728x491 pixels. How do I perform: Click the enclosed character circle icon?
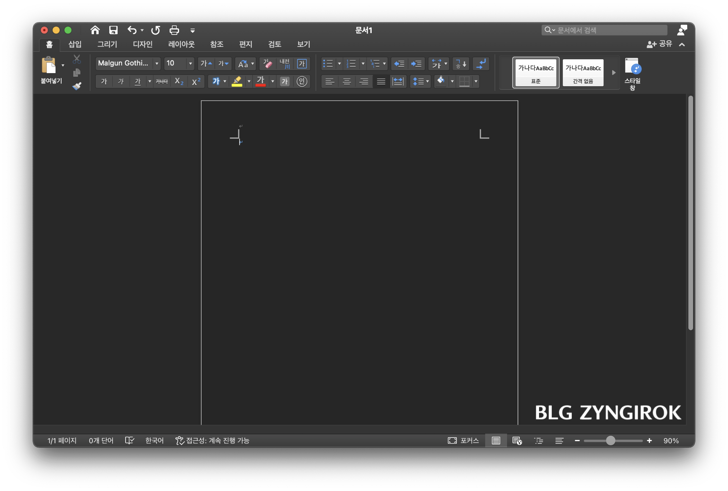[302, 81]
